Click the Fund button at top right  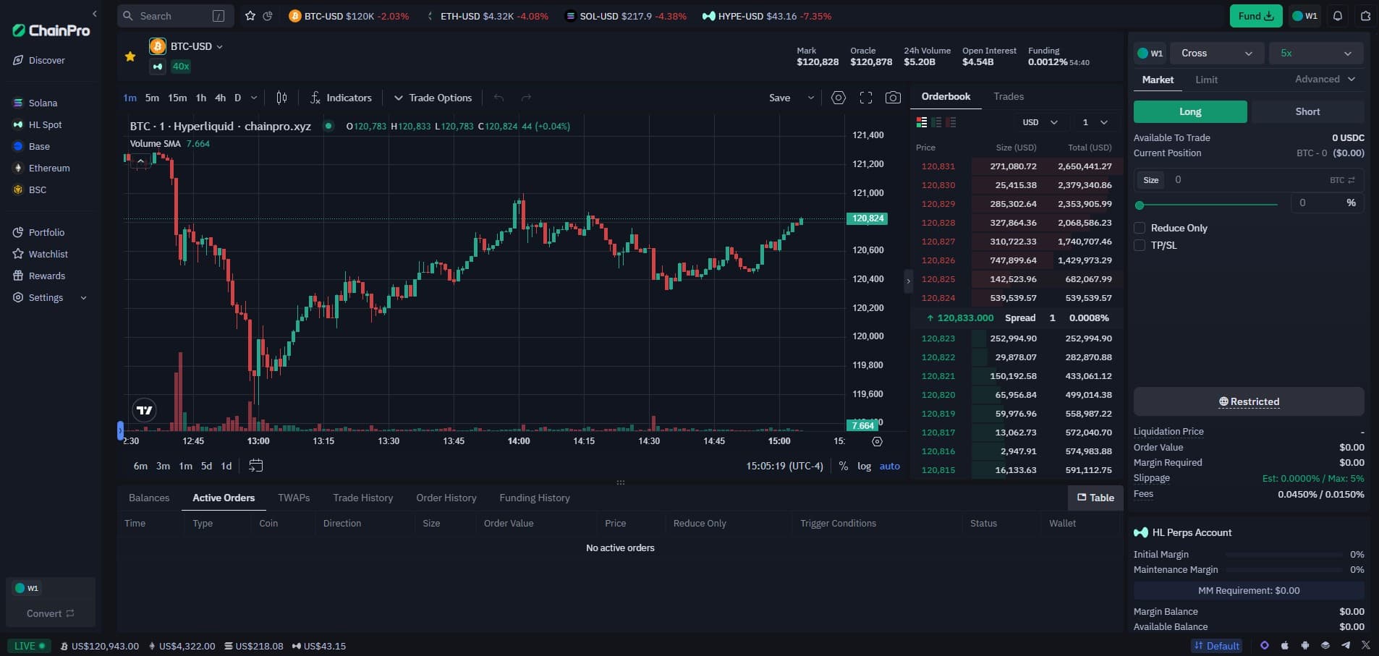1255,16
